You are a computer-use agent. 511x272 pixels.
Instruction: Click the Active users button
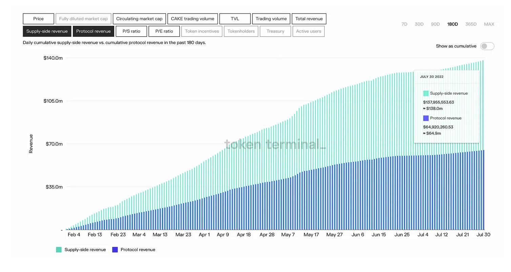pyautogui.click(x=308, y=31)
